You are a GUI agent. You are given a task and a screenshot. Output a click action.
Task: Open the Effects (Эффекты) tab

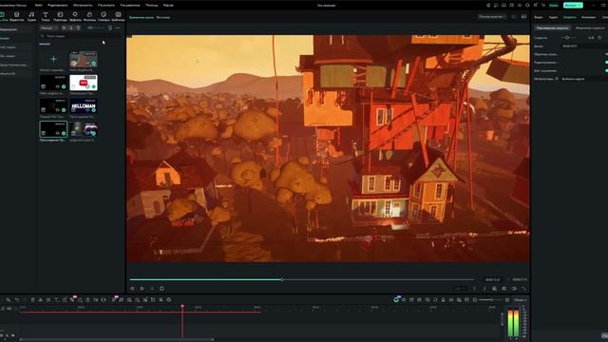coord(75,16)
